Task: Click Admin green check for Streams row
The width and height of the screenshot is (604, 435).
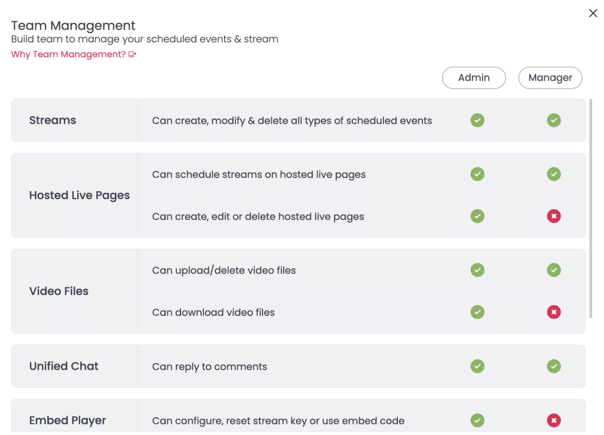Action: (x=477, y=120)
